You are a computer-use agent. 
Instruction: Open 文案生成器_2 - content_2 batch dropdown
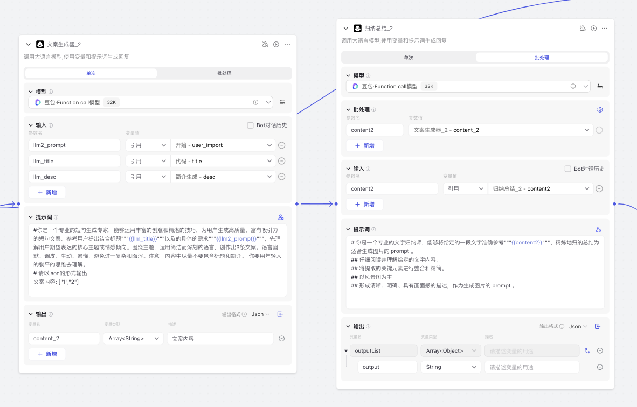501,130
